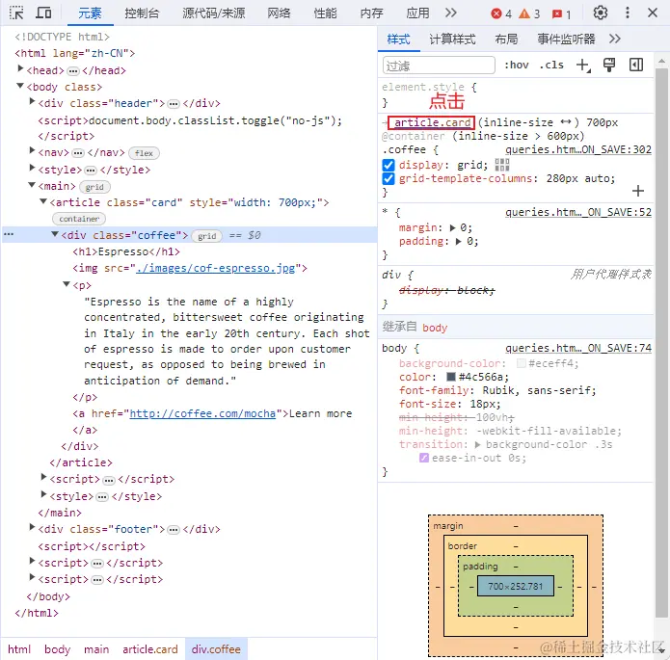Toggle computed styles sidebar icon
Viewport: 670px width, 660px height.
(x=636, y=65)
